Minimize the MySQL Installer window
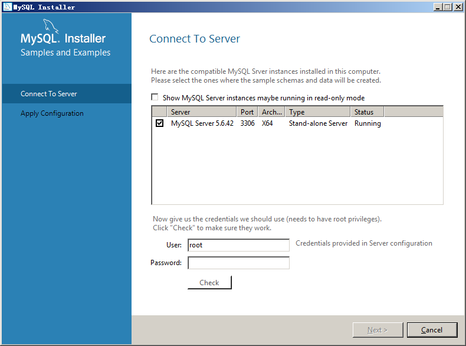The height and width of the screenshot is (346, 466). pos(438,7)
